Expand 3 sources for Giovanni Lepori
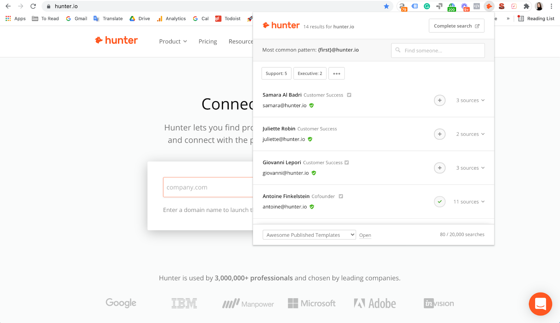 (x=470, y=168)
